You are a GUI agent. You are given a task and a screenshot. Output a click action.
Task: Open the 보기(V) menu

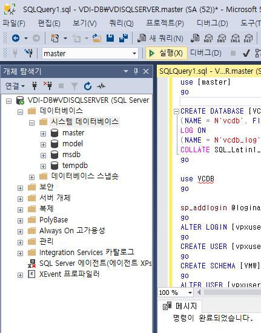pyautogui.click(x=85, y=23)
